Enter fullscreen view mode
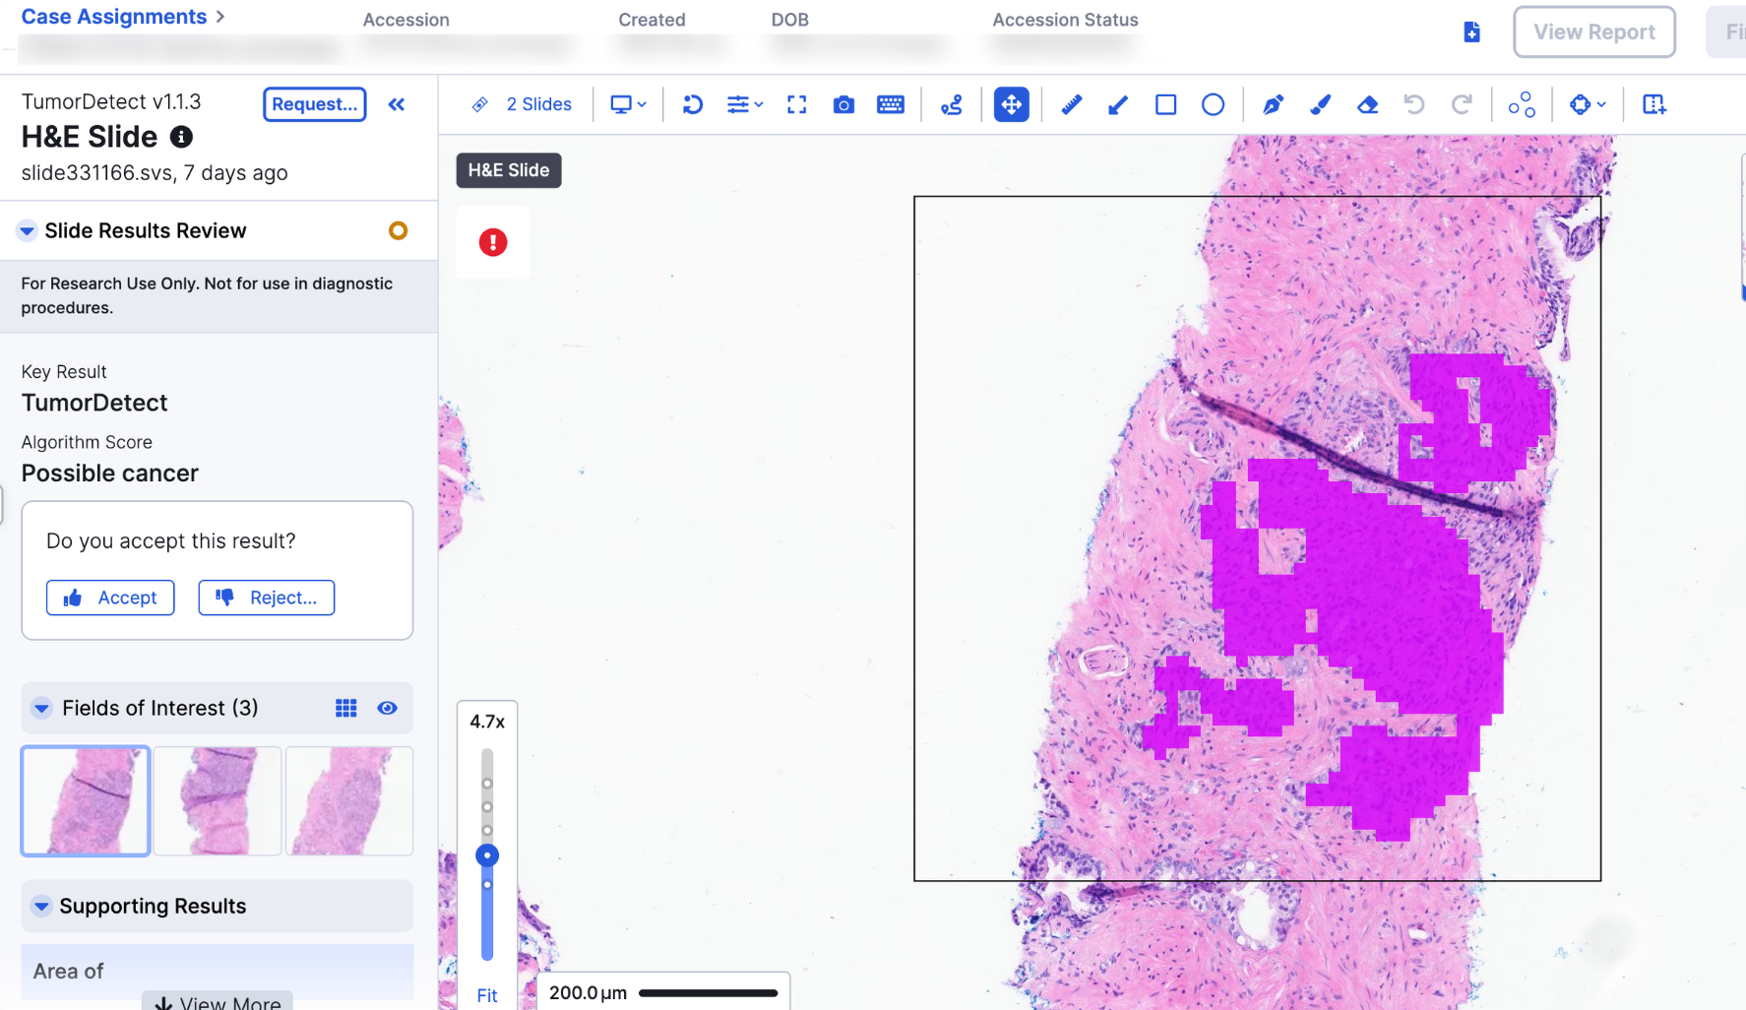The height and width of the screenshot is (1010, 1746). [x=796, y=104]
